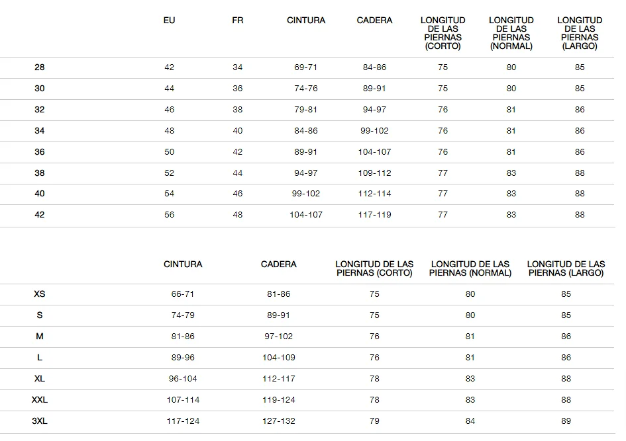Select leg length 84 in 3XL row
Image resolution: width=626 pixels, height=441 pixels.
click(x=470, y=421)
